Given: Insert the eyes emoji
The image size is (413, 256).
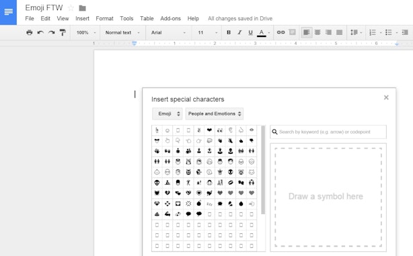Looking at the screenshot, I should [x=220, y=130].
